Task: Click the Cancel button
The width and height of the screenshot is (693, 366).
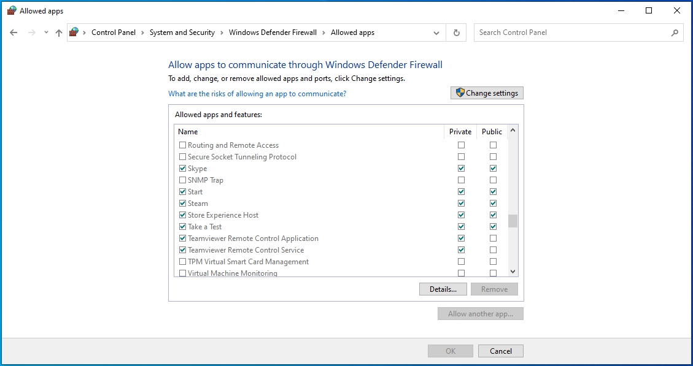Action: click(501, 351)
